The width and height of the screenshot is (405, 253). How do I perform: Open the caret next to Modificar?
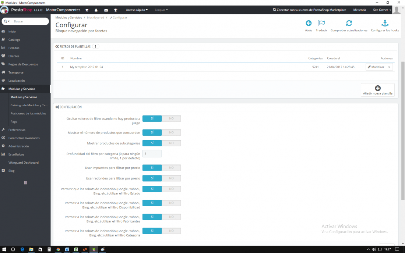[x=389, y=67]
